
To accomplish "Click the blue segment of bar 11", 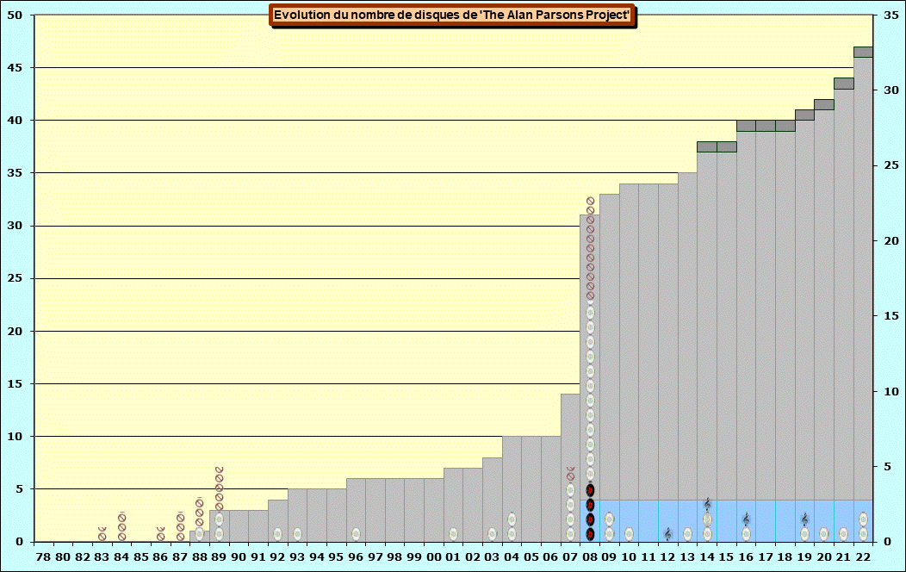I will point(648,520).
